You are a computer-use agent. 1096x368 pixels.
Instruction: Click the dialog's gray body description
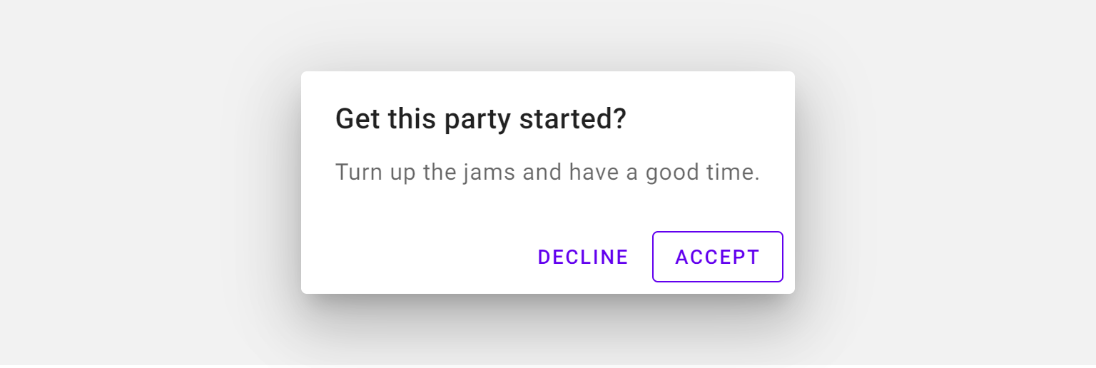(x=547, y=173)
